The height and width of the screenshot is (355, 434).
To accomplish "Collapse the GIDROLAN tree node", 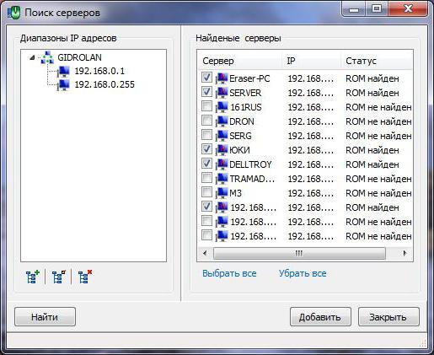I will point(32,57).
